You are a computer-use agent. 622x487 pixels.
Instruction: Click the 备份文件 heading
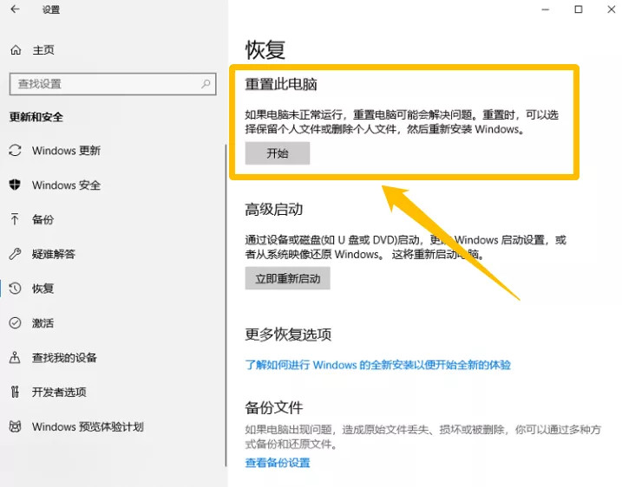(274, 407)
